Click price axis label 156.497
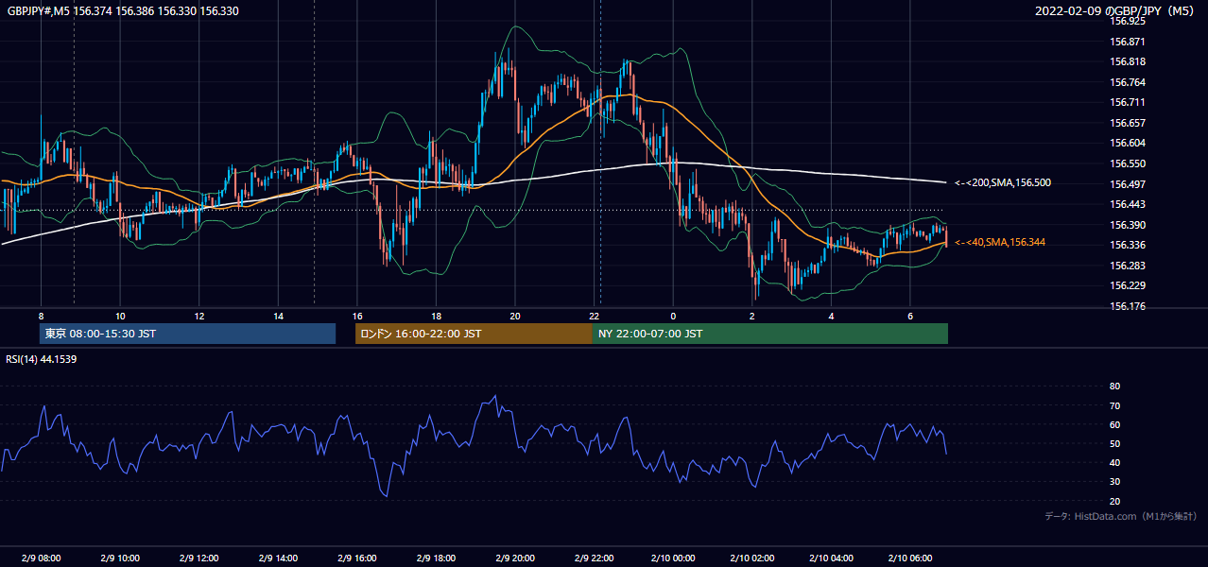1208x567 pixels. 1128,184
